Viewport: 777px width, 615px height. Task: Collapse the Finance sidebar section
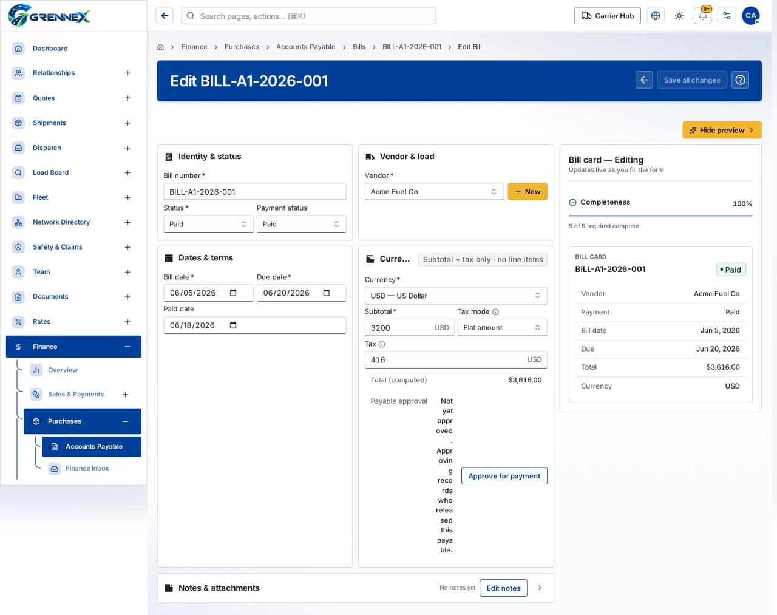click(x=127, y=347)
